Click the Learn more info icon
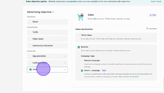 tap(147, 29)
